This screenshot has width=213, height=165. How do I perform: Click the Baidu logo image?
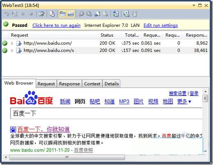(31, 98)
